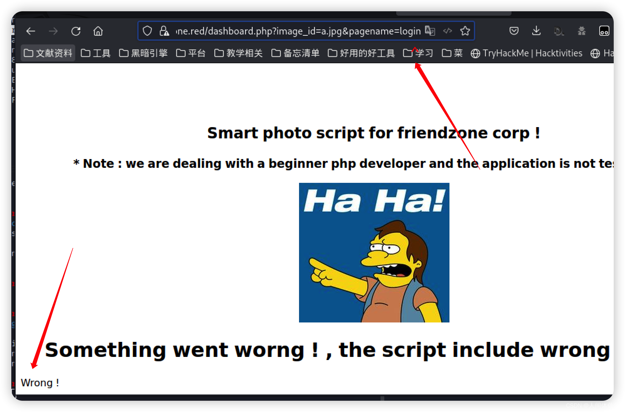
Task: Reload the current page
Action: 76,31
